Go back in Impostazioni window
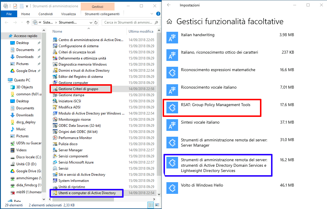 coord(169,5)
